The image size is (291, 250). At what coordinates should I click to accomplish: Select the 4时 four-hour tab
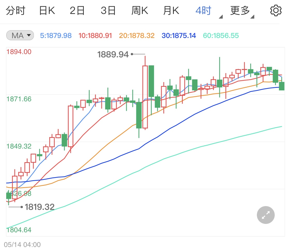point(203,11)
